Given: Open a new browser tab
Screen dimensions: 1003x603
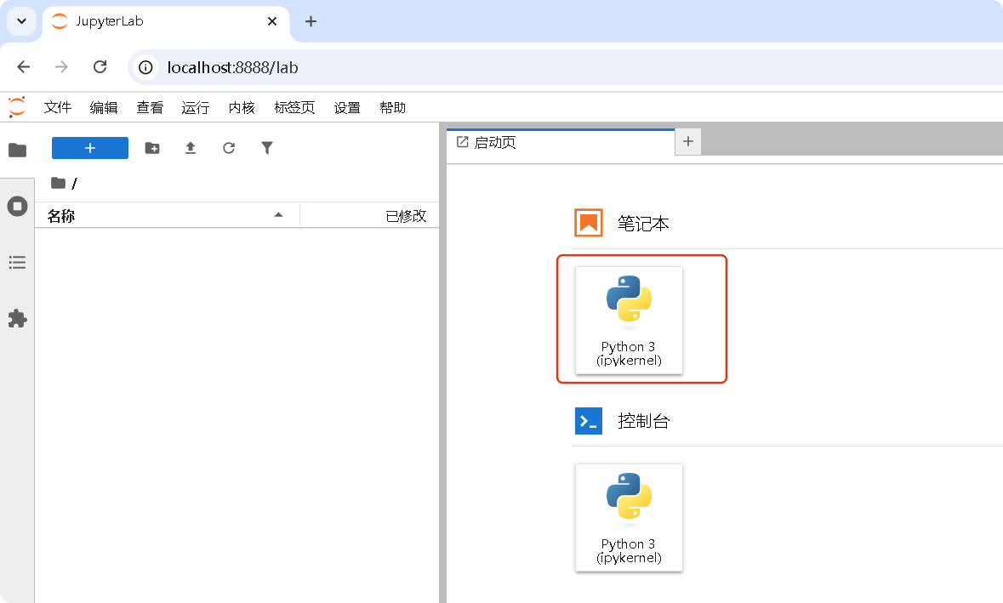Looking at the screenshot, I should 311,21.
